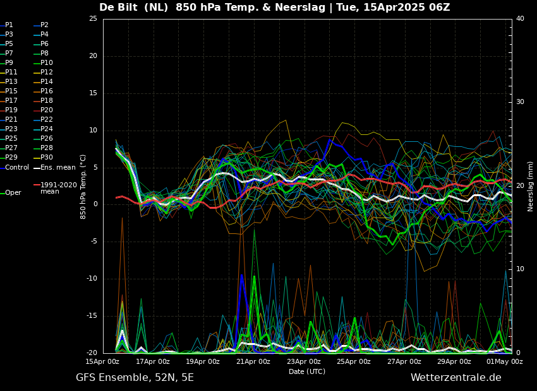Pick the P18 member label
Viewport: 537px width, 391px height.
tap(47, 100)
